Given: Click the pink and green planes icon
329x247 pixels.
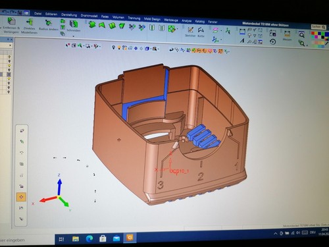Looking at the screenshot, I should [216, 30].
